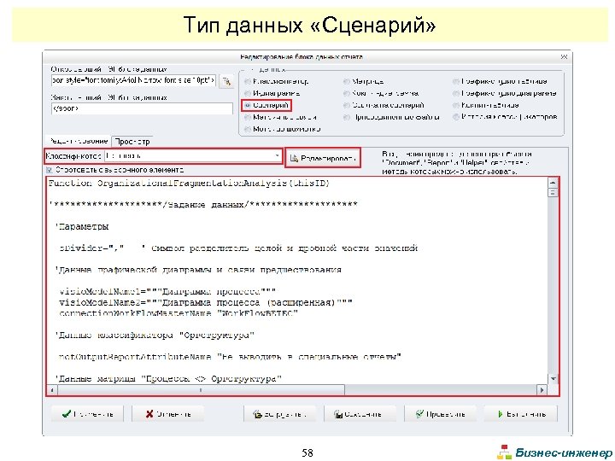Click the visioModelName1 line in script

(167, 292)
